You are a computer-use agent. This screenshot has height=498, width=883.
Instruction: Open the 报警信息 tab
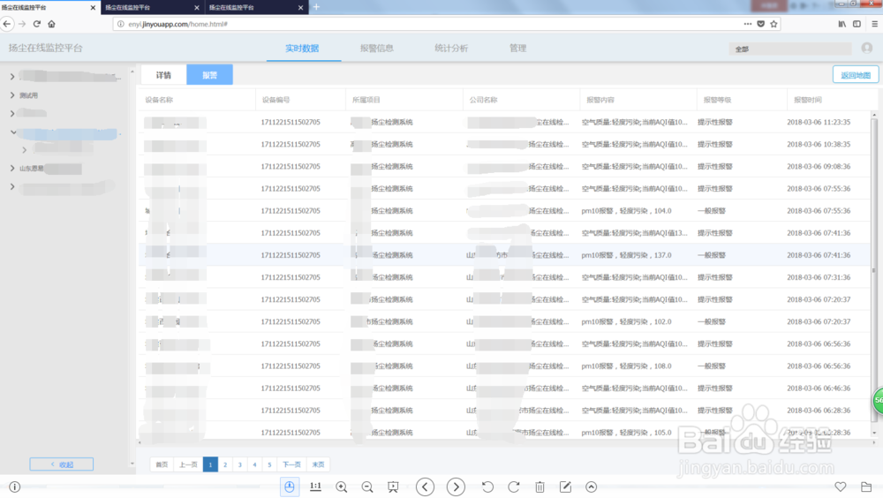pyautogui.click(x=377, y=48)
